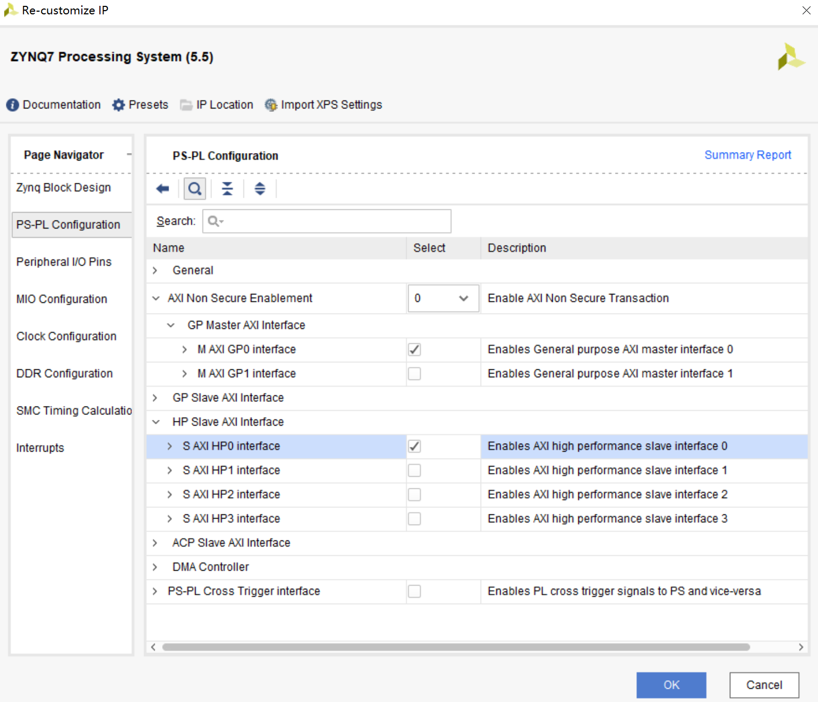Enable S AXI HP2 interface checkbox
Screen dimensions: 818x702
[x=415, y=495]
